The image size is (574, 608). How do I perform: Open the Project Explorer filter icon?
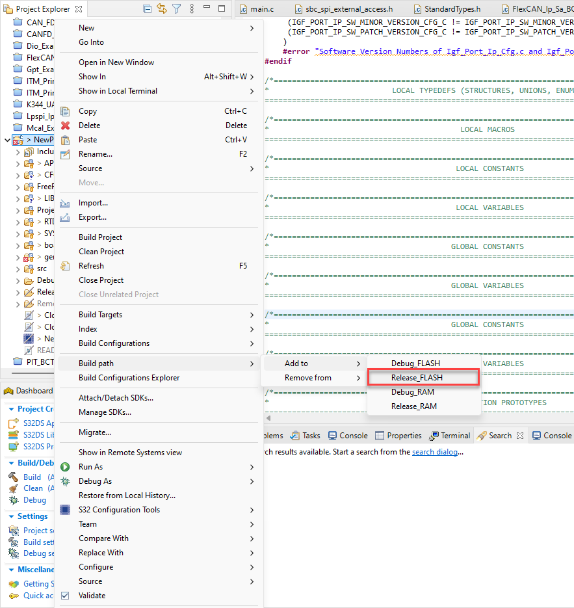(176, 8)
